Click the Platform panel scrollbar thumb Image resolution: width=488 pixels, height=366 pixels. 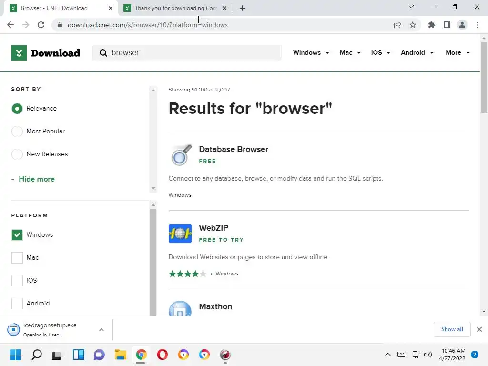(153, 263)
